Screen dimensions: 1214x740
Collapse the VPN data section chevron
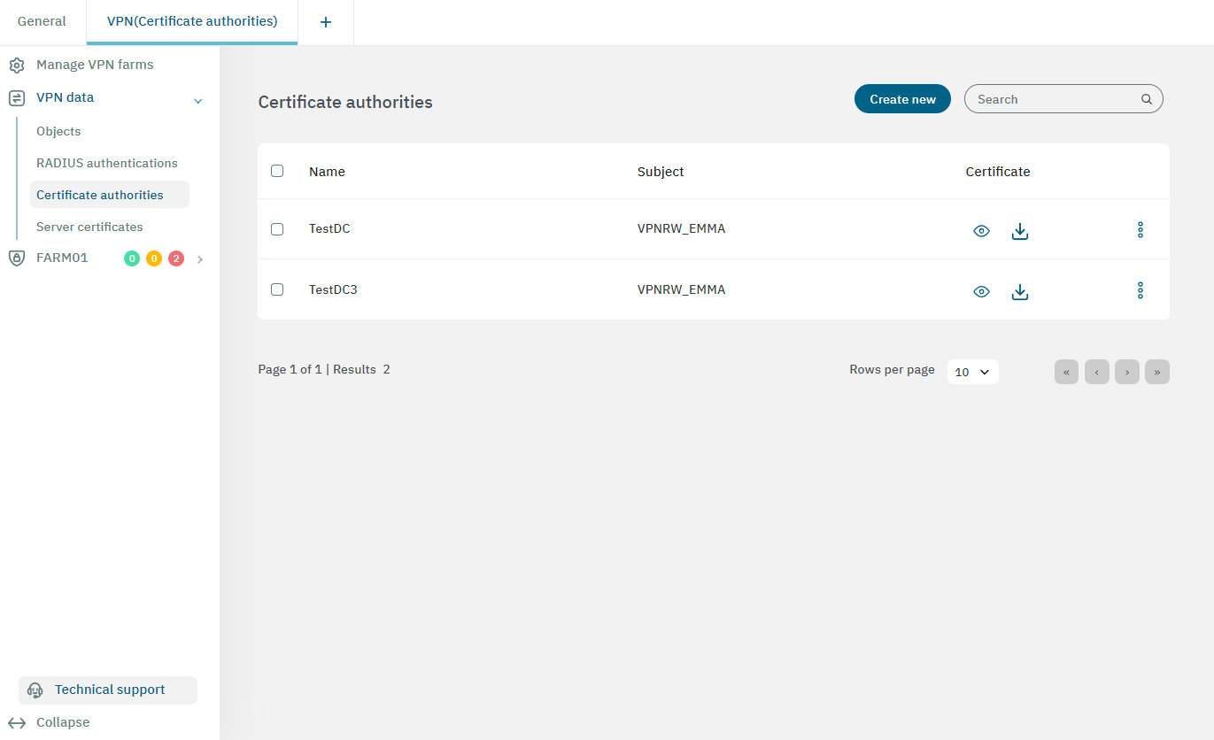(x=198, y=102)
